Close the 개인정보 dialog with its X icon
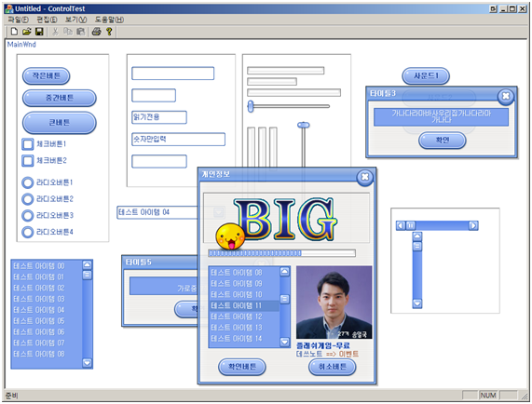 [x=364, y=177]
